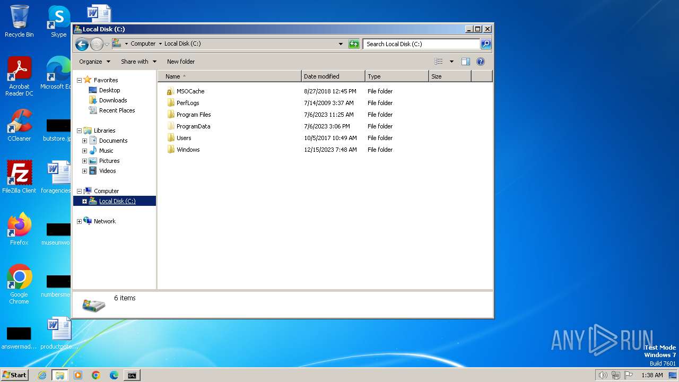Screen dimensions: 679x382
Task: Toggle the preview pane icon
Action: [x=466, y=62]
